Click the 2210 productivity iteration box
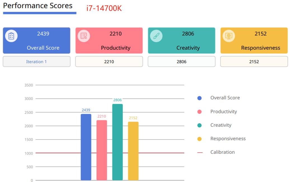 pyautogui.click(x=109, y=61)
